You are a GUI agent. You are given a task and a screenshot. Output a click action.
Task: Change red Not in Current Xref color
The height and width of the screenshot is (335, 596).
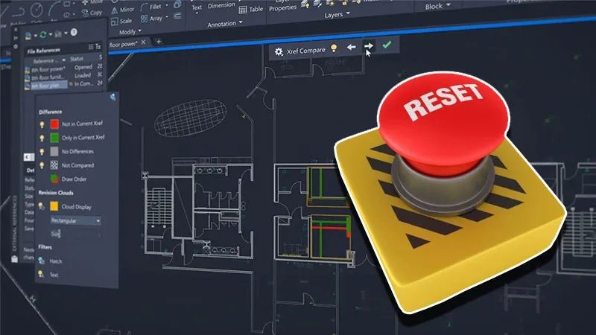pos(54,124)
